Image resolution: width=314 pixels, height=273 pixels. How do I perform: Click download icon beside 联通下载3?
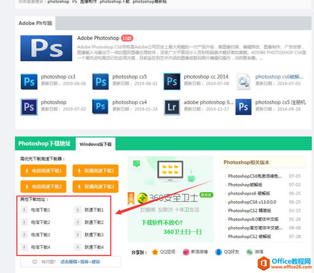click(78, 235)
